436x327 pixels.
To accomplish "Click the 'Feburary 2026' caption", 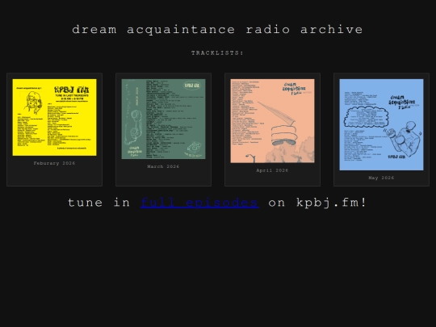I will pos(55,163).
